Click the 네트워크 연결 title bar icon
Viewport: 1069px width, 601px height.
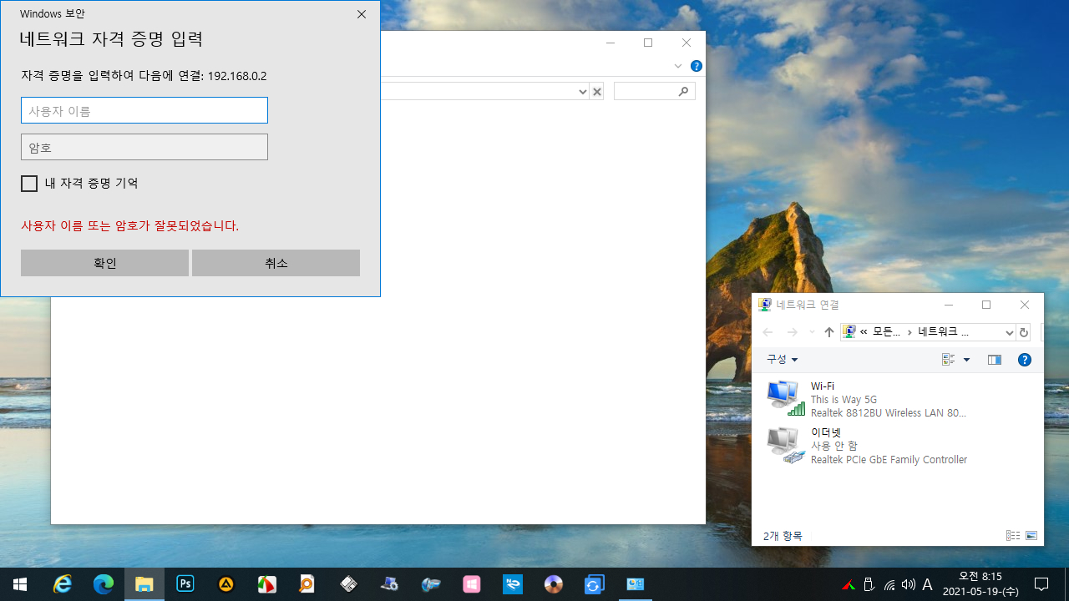tap(765, 305)
